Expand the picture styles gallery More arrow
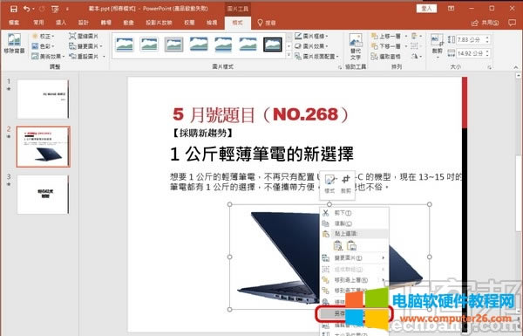 pyautogui.click(x=289, y=55)
